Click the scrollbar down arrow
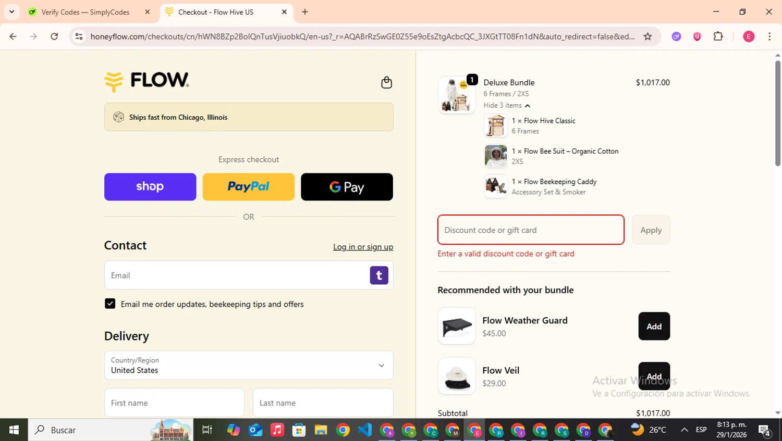This screenshot has height=441, width=782. 777,413
